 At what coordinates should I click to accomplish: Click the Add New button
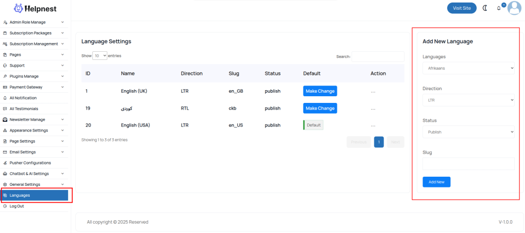point(436,182)
